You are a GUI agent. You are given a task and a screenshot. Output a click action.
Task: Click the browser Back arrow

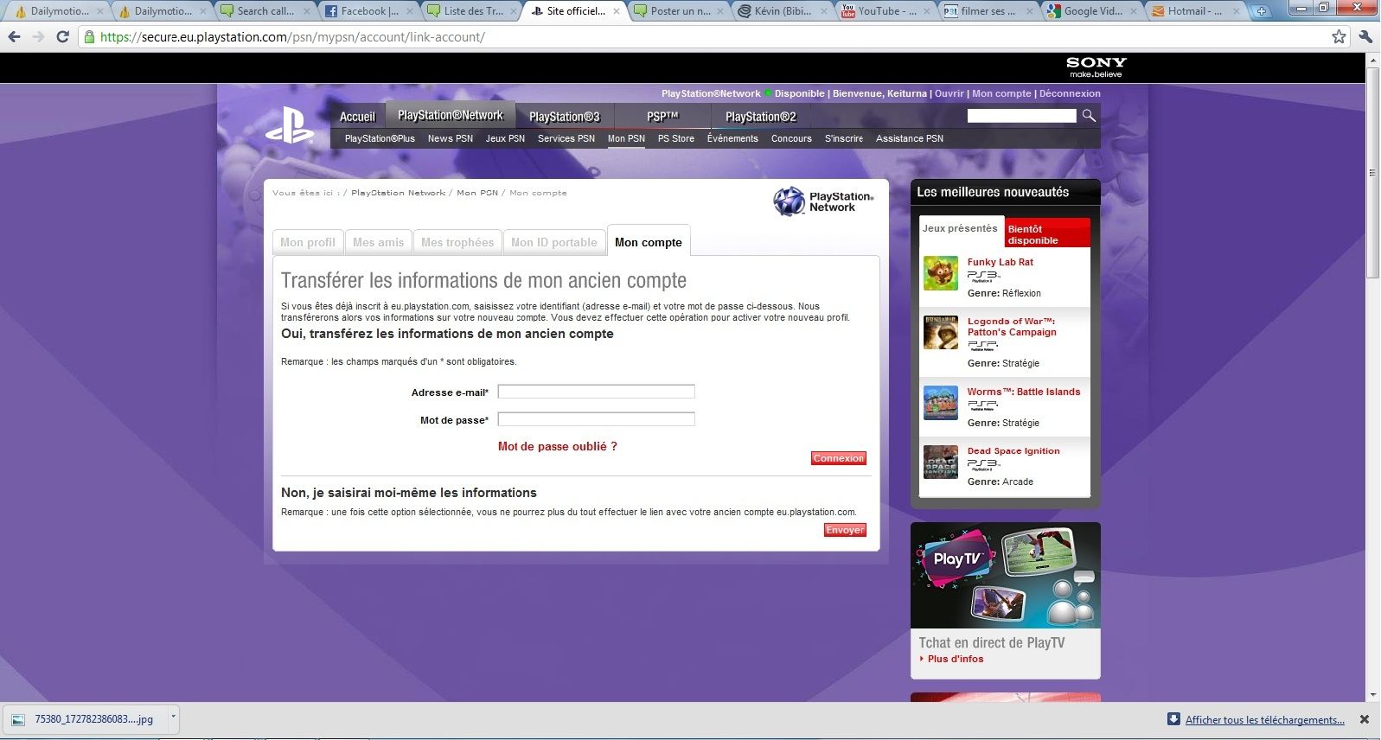tap(14, 37)
